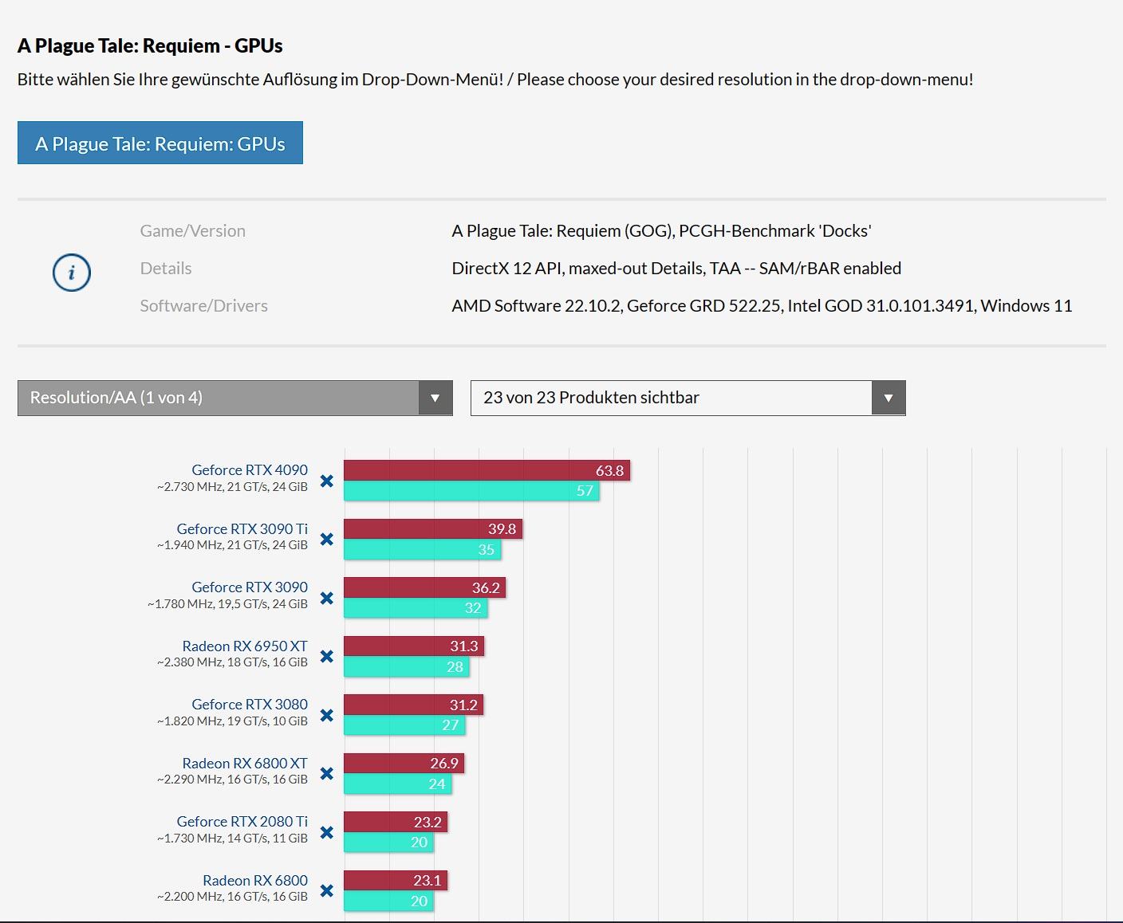Hide Geforce RTX 2080 Ti using X
1123x923 pixels.
coord(326,832)
